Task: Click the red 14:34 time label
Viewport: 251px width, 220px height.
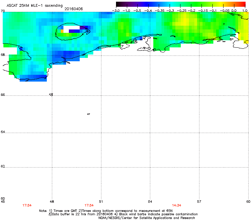Action: pos(177,205)
